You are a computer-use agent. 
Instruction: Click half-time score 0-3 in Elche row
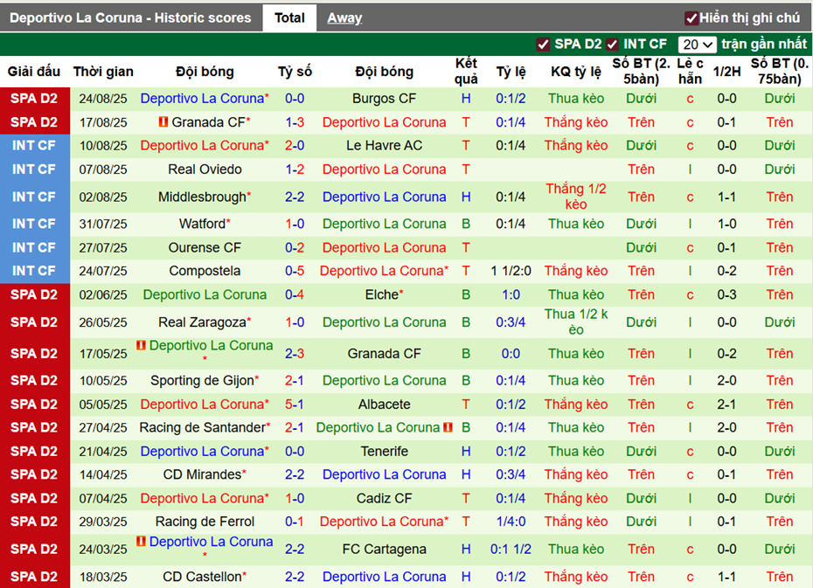point(726,294)
